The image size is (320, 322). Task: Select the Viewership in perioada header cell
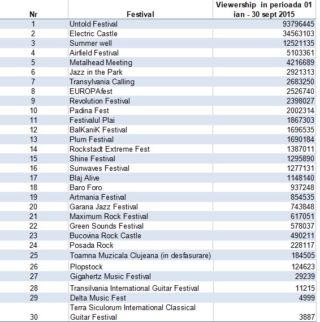point(264,10)
